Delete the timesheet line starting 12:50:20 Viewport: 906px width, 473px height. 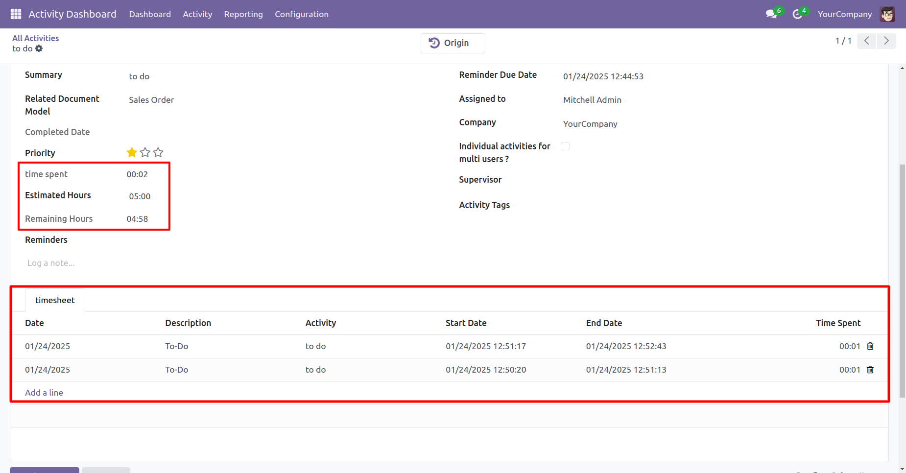pyautogui.click(x=870, y=370)
